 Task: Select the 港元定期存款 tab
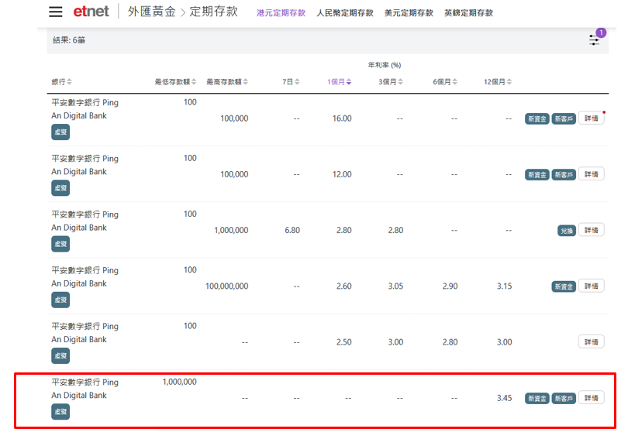coord(281,13)
